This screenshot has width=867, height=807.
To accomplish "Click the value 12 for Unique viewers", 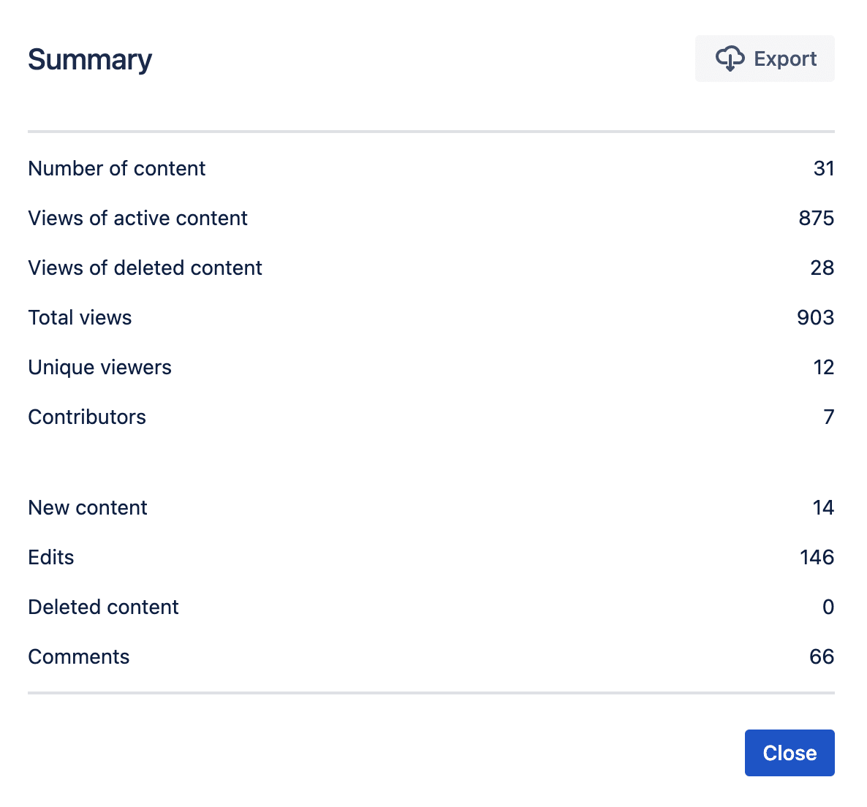I will point(824,367).
